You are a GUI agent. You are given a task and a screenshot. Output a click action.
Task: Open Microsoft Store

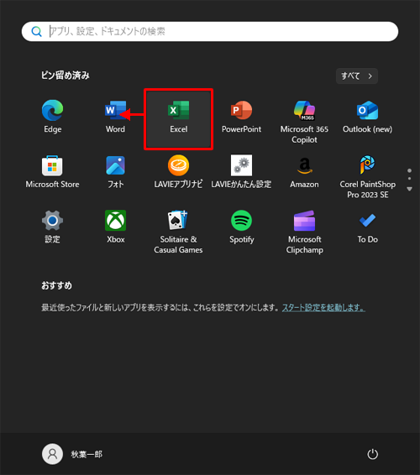(x=52, y=172)
